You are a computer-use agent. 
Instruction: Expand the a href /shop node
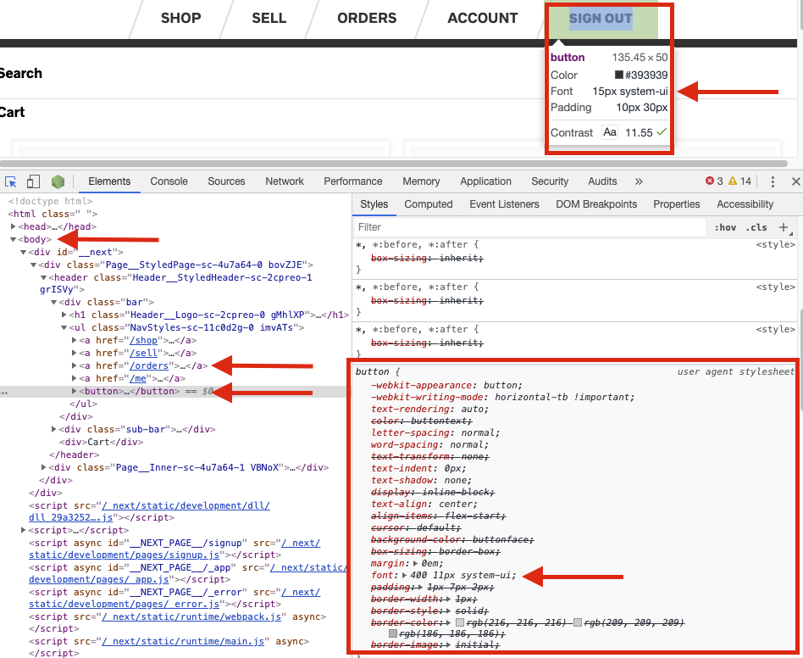click(74, 340)
